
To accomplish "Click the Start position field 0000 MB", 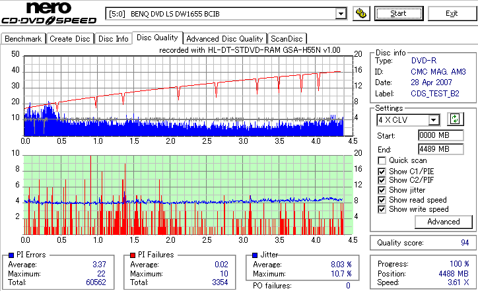I will point(441,135).
